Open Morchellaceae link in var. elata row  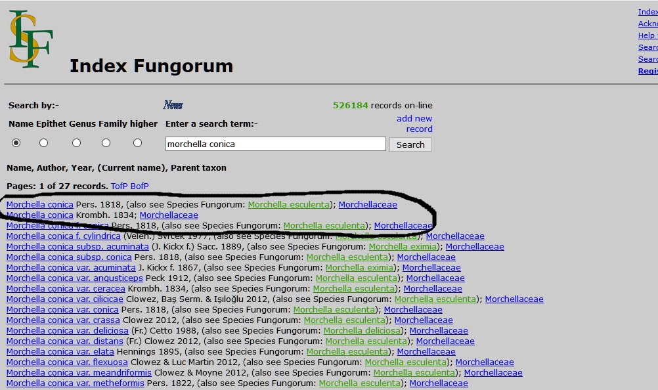pos(426,351)
